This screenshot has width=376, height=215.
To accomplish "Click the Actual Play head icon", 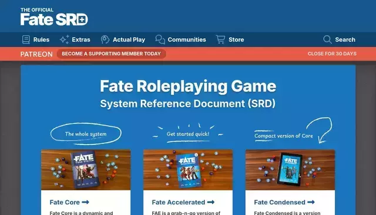I will (x=105, y=39).
